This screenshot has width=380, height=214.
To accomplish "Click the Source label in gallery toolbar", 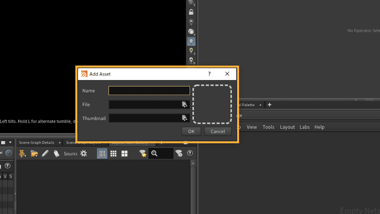I will pos(70,154).
